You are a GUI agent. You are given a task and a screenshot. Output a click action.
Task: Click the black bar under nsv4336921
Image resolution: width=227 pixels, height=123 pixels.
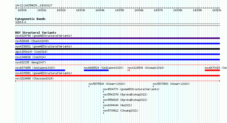[x=117, y=49]
